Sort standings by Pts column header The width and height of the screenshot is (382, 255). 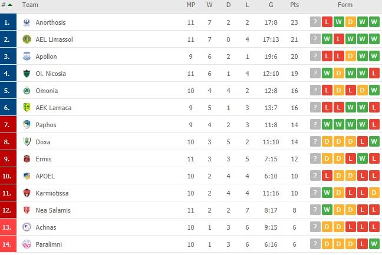pos(294,5)
